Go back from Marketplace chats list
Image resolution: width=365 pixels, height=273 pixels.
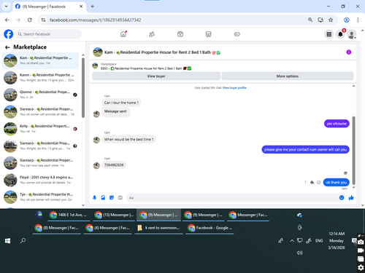point(7,47)
